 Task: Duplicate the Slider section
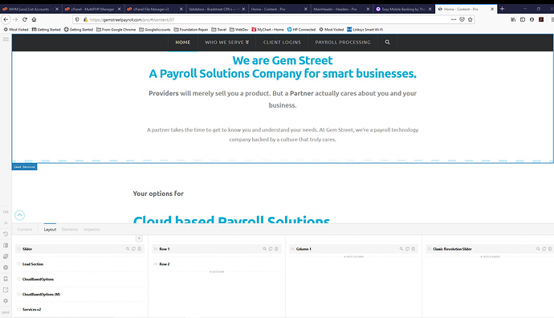133,249
